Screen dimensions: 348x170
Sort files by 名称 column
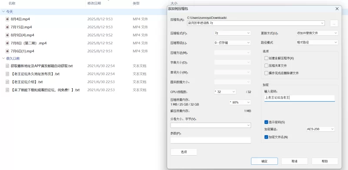click(x=12, y=3)
